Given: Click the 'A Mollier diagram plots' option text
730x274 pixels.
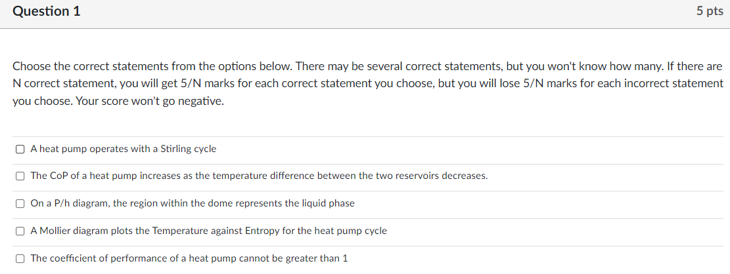Looking at the screenshot, I should (x=208, y=231).
